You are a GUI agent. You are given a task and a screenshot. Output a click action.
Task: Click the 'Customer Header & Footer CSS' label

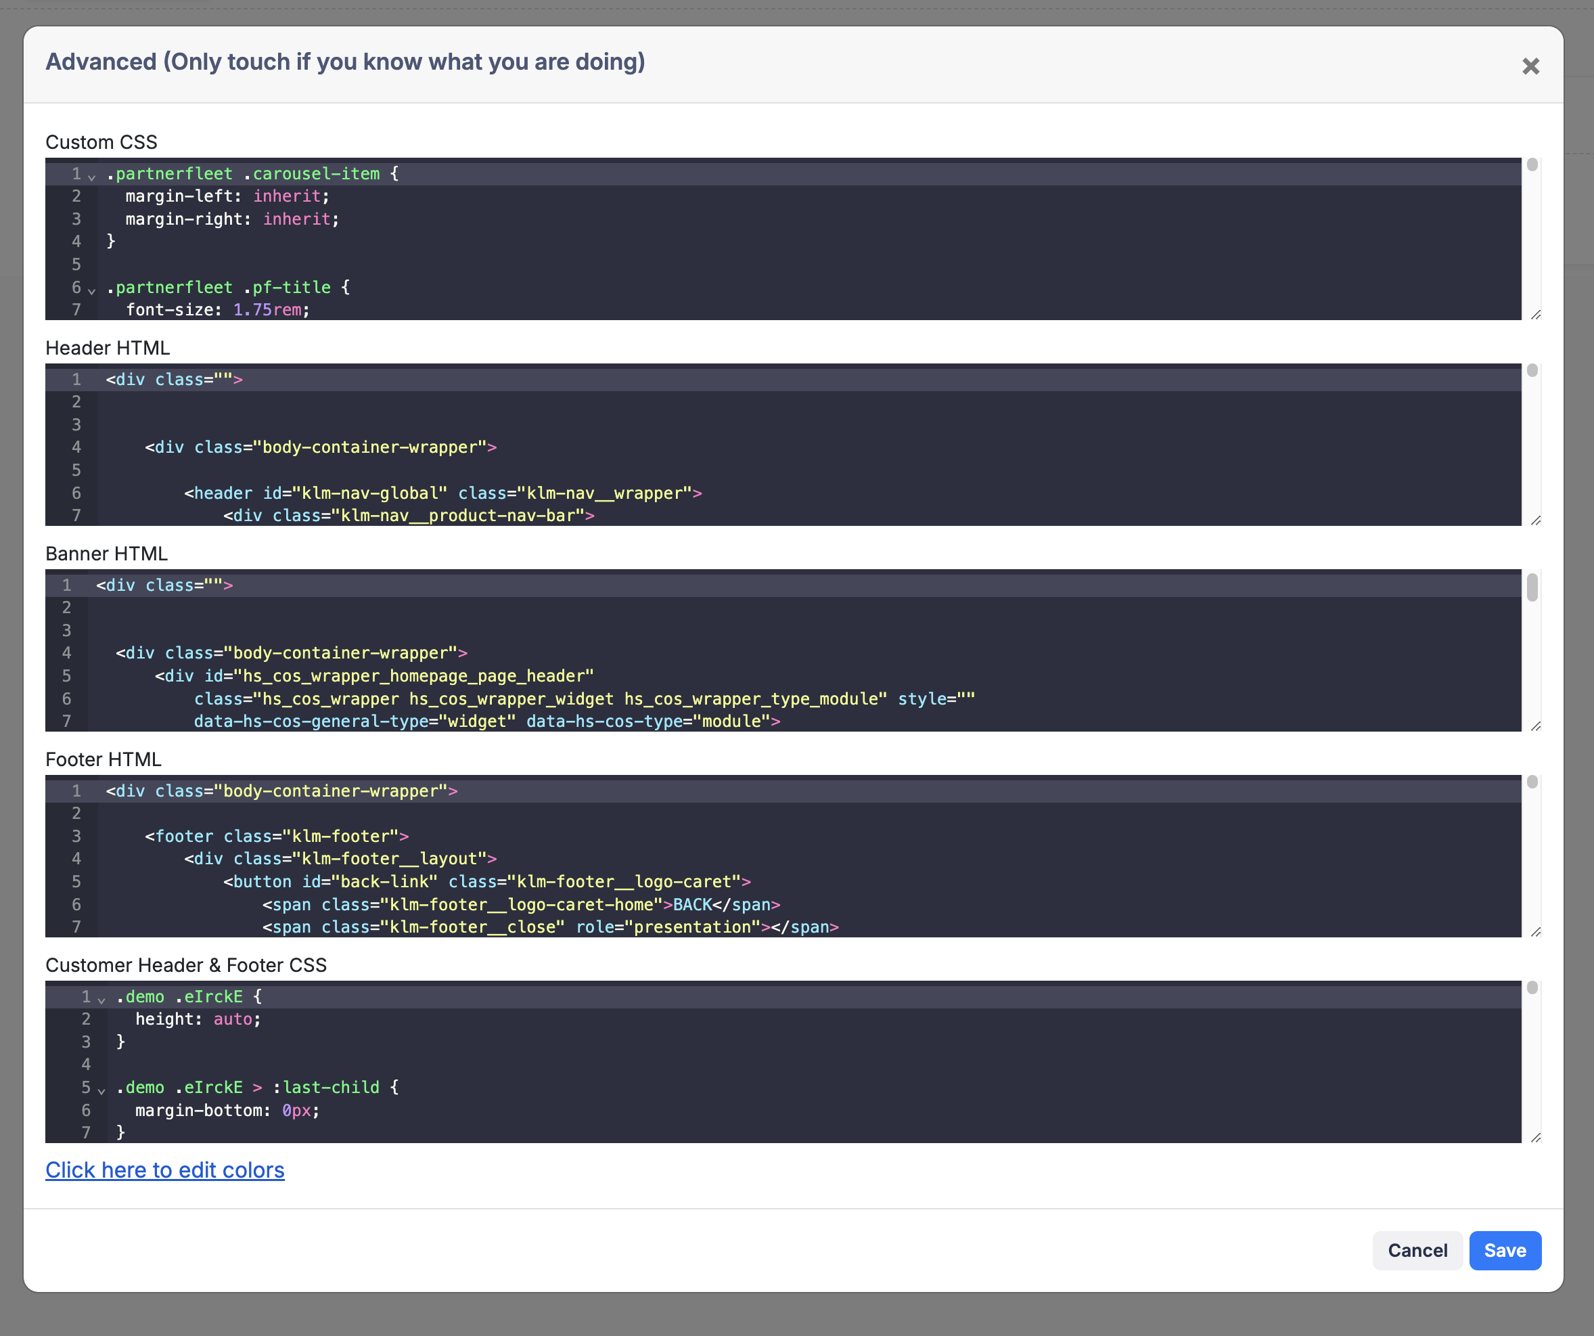tap(186, 965)
